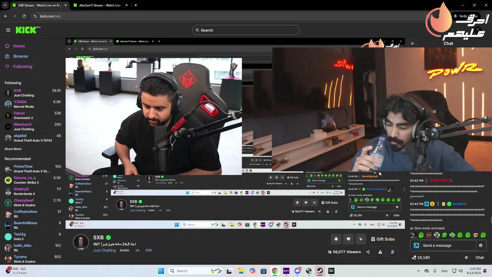The image size is (492, 277).
Task: Open the volume control in system tray
Action: pos(460,271)
